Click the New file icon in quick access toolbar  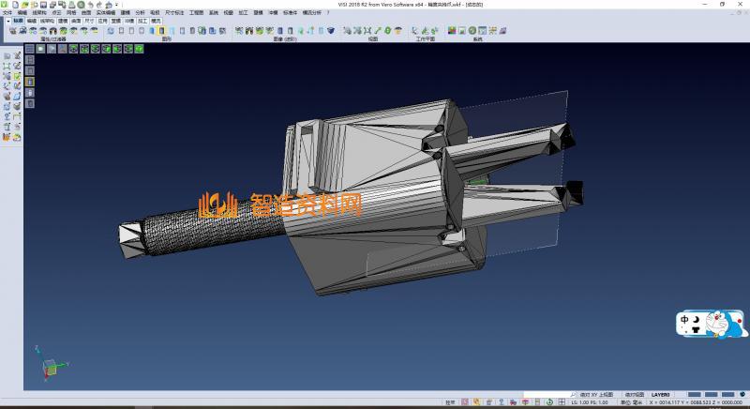pyautogui.click(x=13, y=5)
